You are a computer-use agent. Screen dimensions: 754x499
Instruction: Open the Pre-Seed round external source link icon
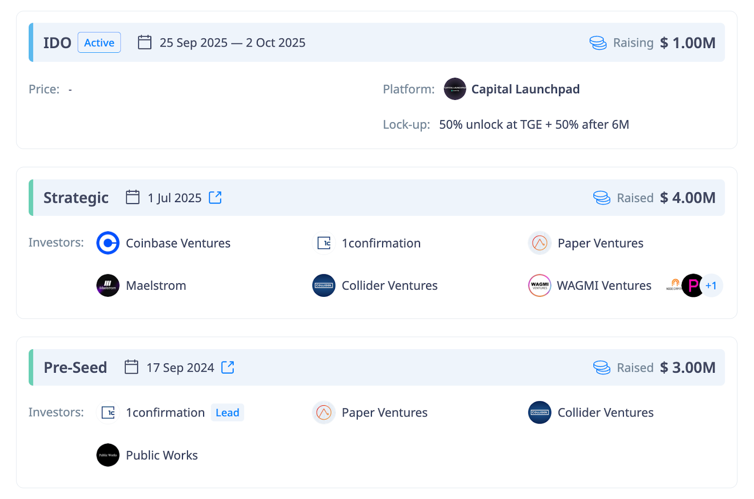[x=228, y=367]
